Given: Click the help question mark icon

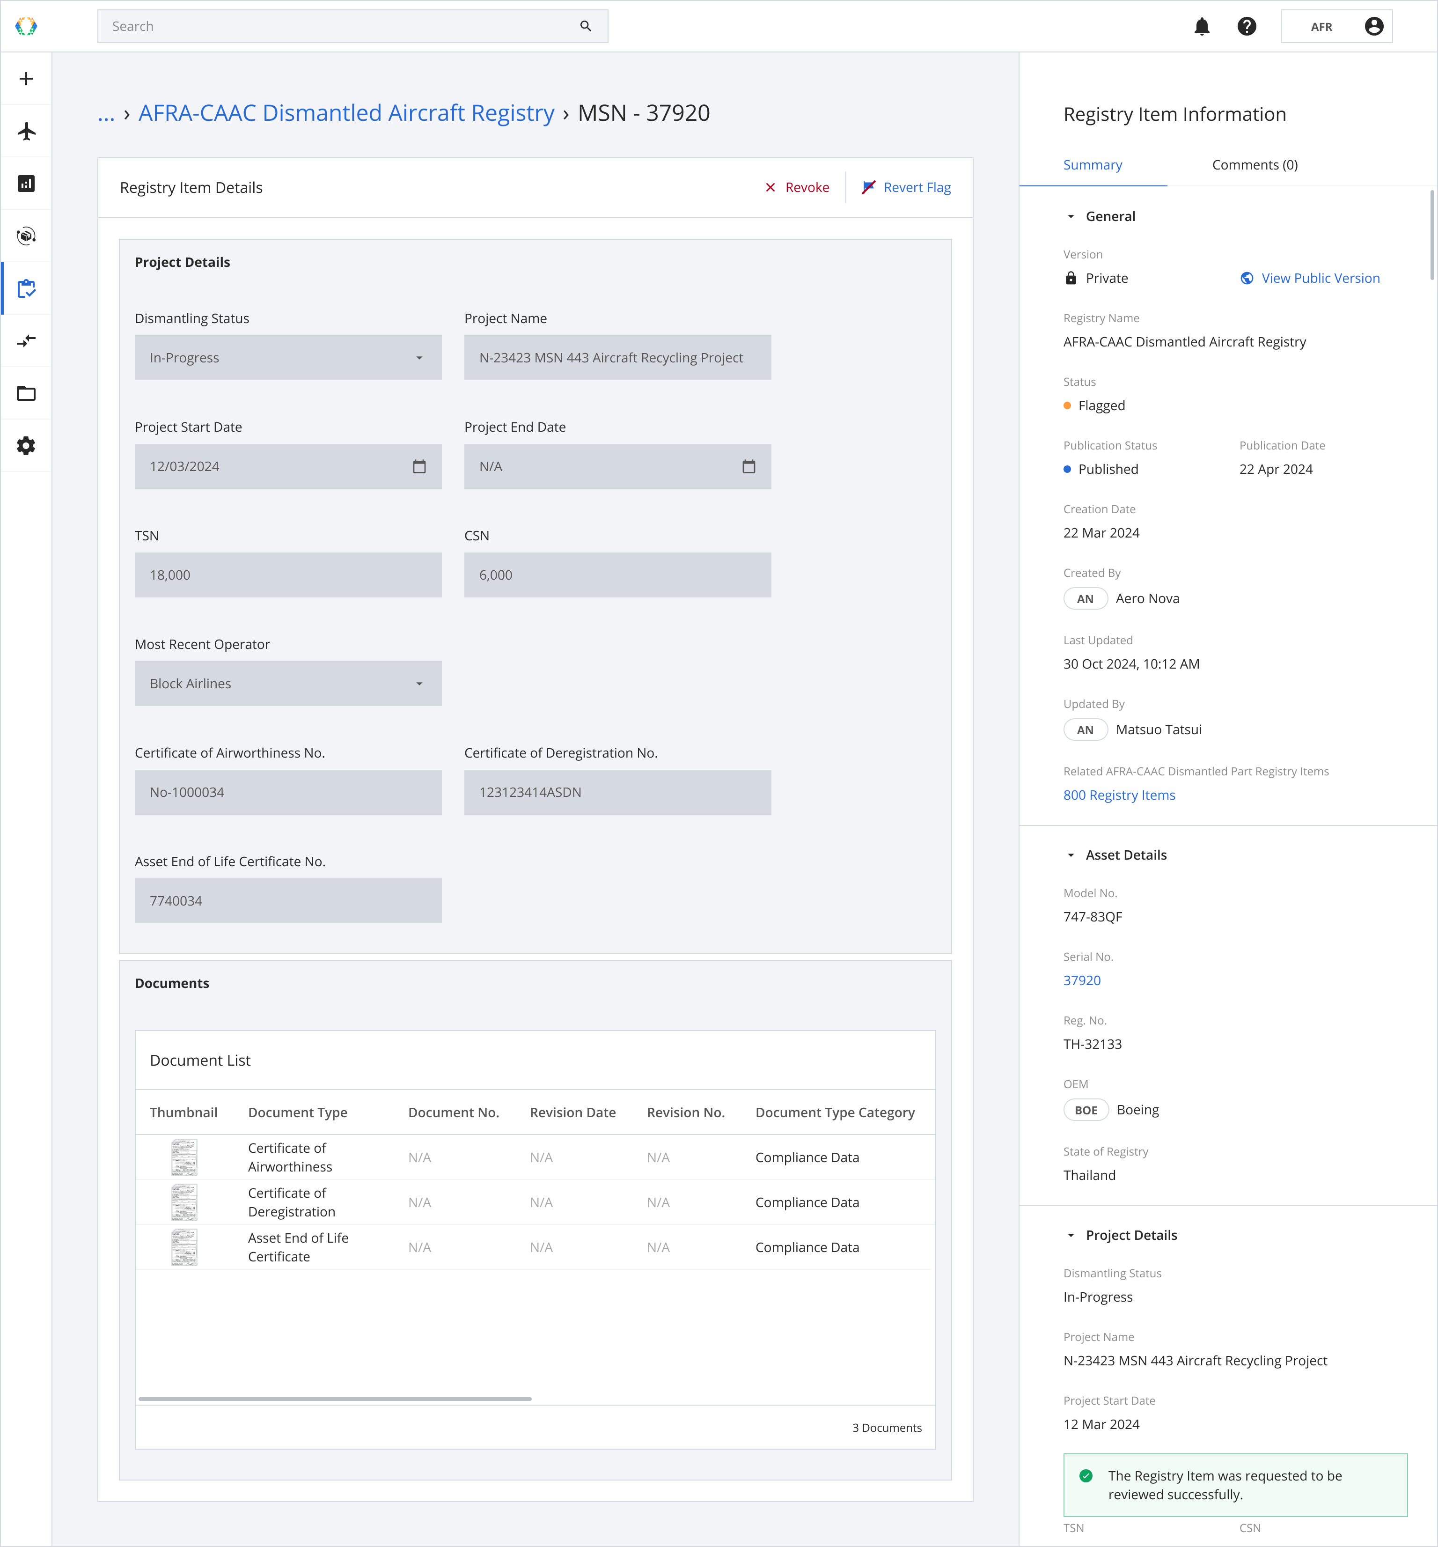Looking at the screenshot, I should pos(1247,27).
